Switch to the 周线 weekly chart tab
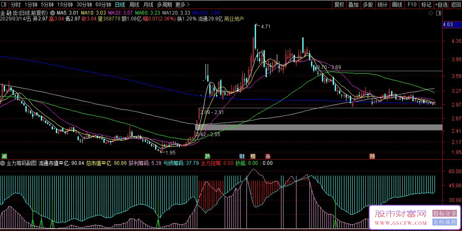This screenshot has height=231, width=462. [x=134, y=5]
